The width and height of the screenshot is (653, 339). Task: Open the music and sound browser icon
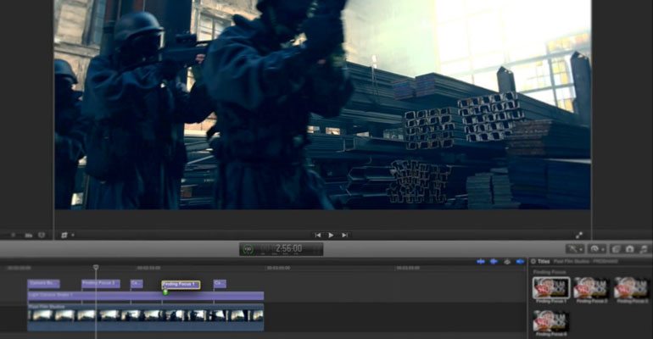point(644,248)
